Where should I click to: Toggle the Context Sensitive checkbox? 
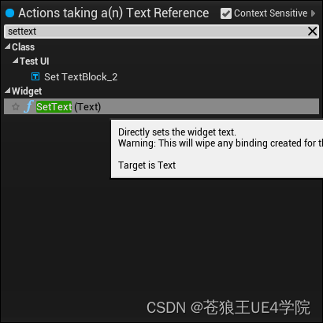click(x=226, y=13)
